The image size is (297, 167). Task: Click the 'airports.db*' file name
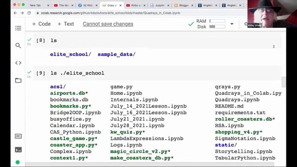pos(69,93)
